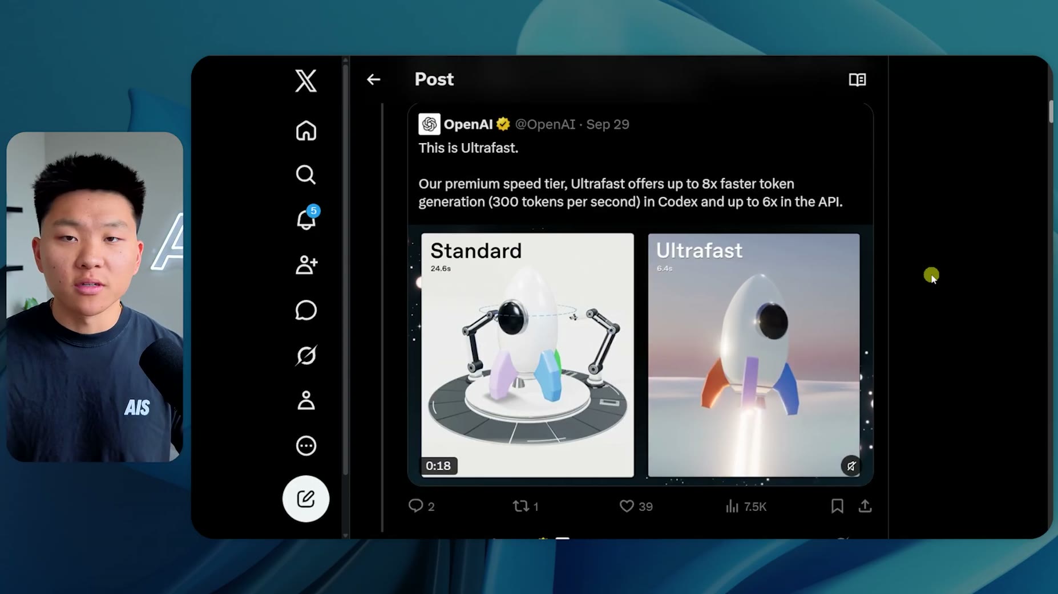1058x594 pixels.
Task: Open the Follow people icon
Action: (x=306, y=265)
